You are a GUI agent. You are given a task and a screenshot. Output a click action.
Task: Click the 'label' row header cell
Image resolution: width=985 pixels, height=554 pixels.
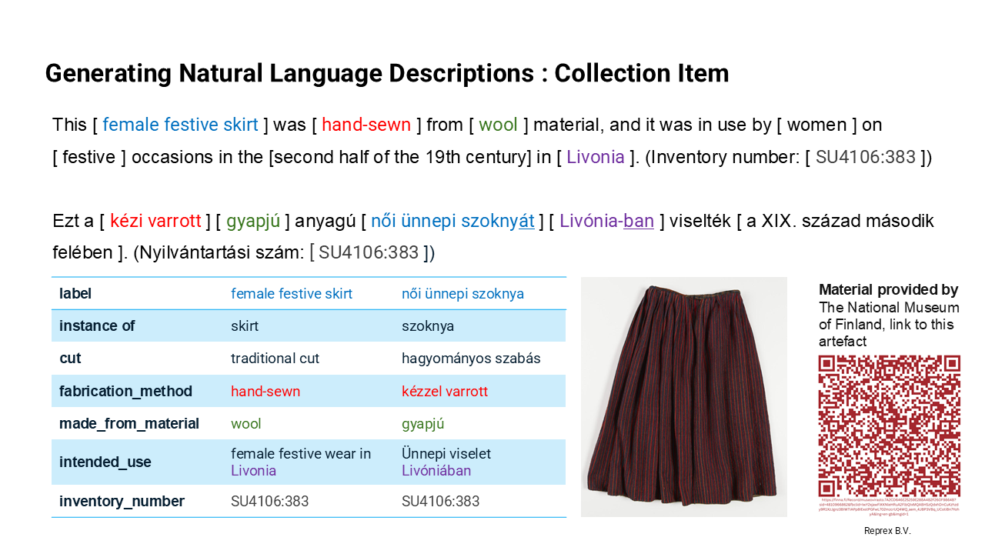tap(137, 293)
